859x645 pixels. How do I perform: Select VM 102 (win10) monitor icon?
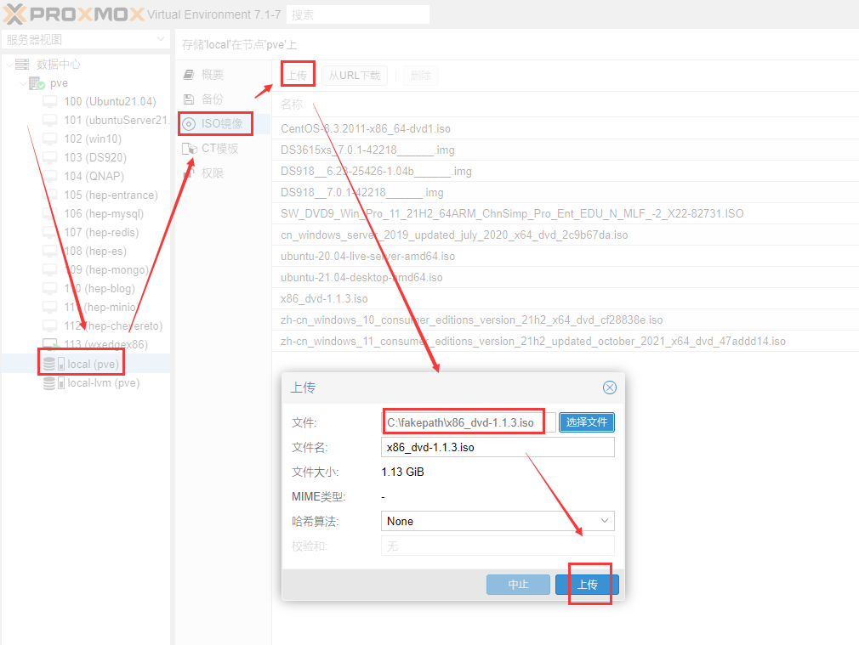[50, 139]
